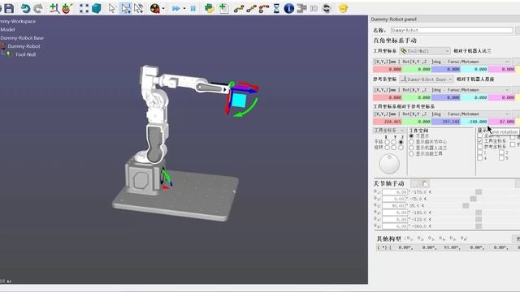Image resolution: width=520 pixels, height=292 pixels.
Task: Add a program call instruction icon
Action: (301, 8)
